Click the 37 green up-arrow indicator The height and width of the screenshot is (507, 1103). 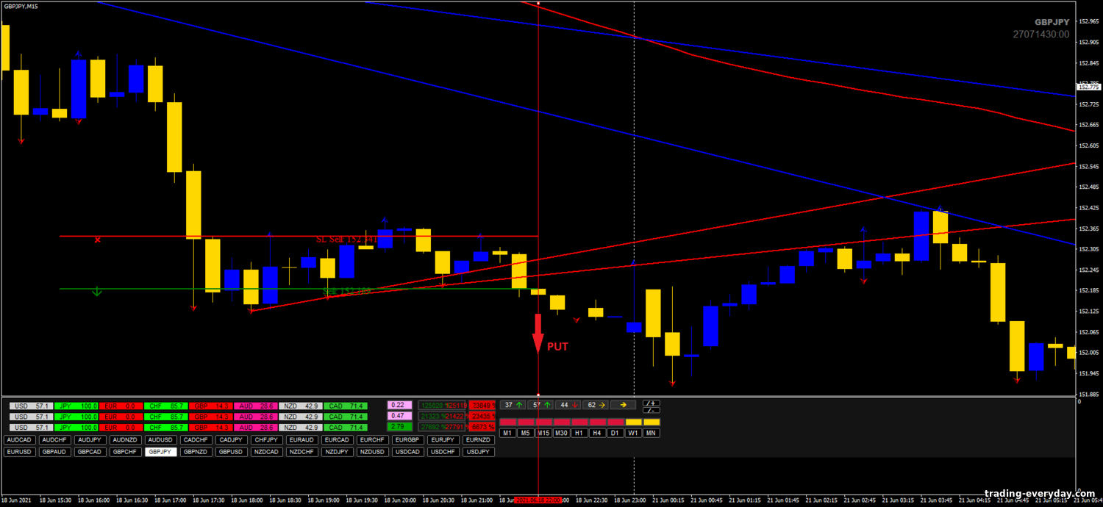pyautogui.click(x=513, y=405)
